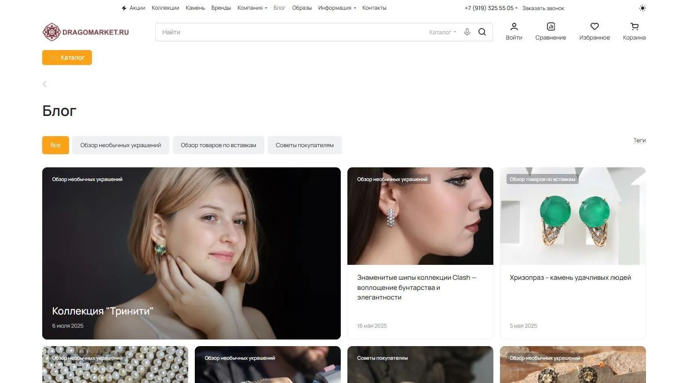Expand the Информация dropdown menu
The width and height of the screenshot is (693, 383).
coord(337,8)
